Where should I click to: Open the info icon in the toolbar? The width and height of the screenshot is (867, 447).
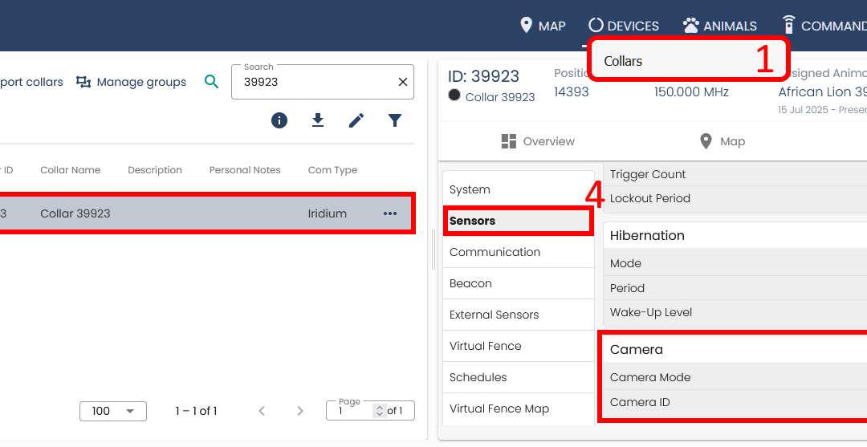[x=279, y=120]
